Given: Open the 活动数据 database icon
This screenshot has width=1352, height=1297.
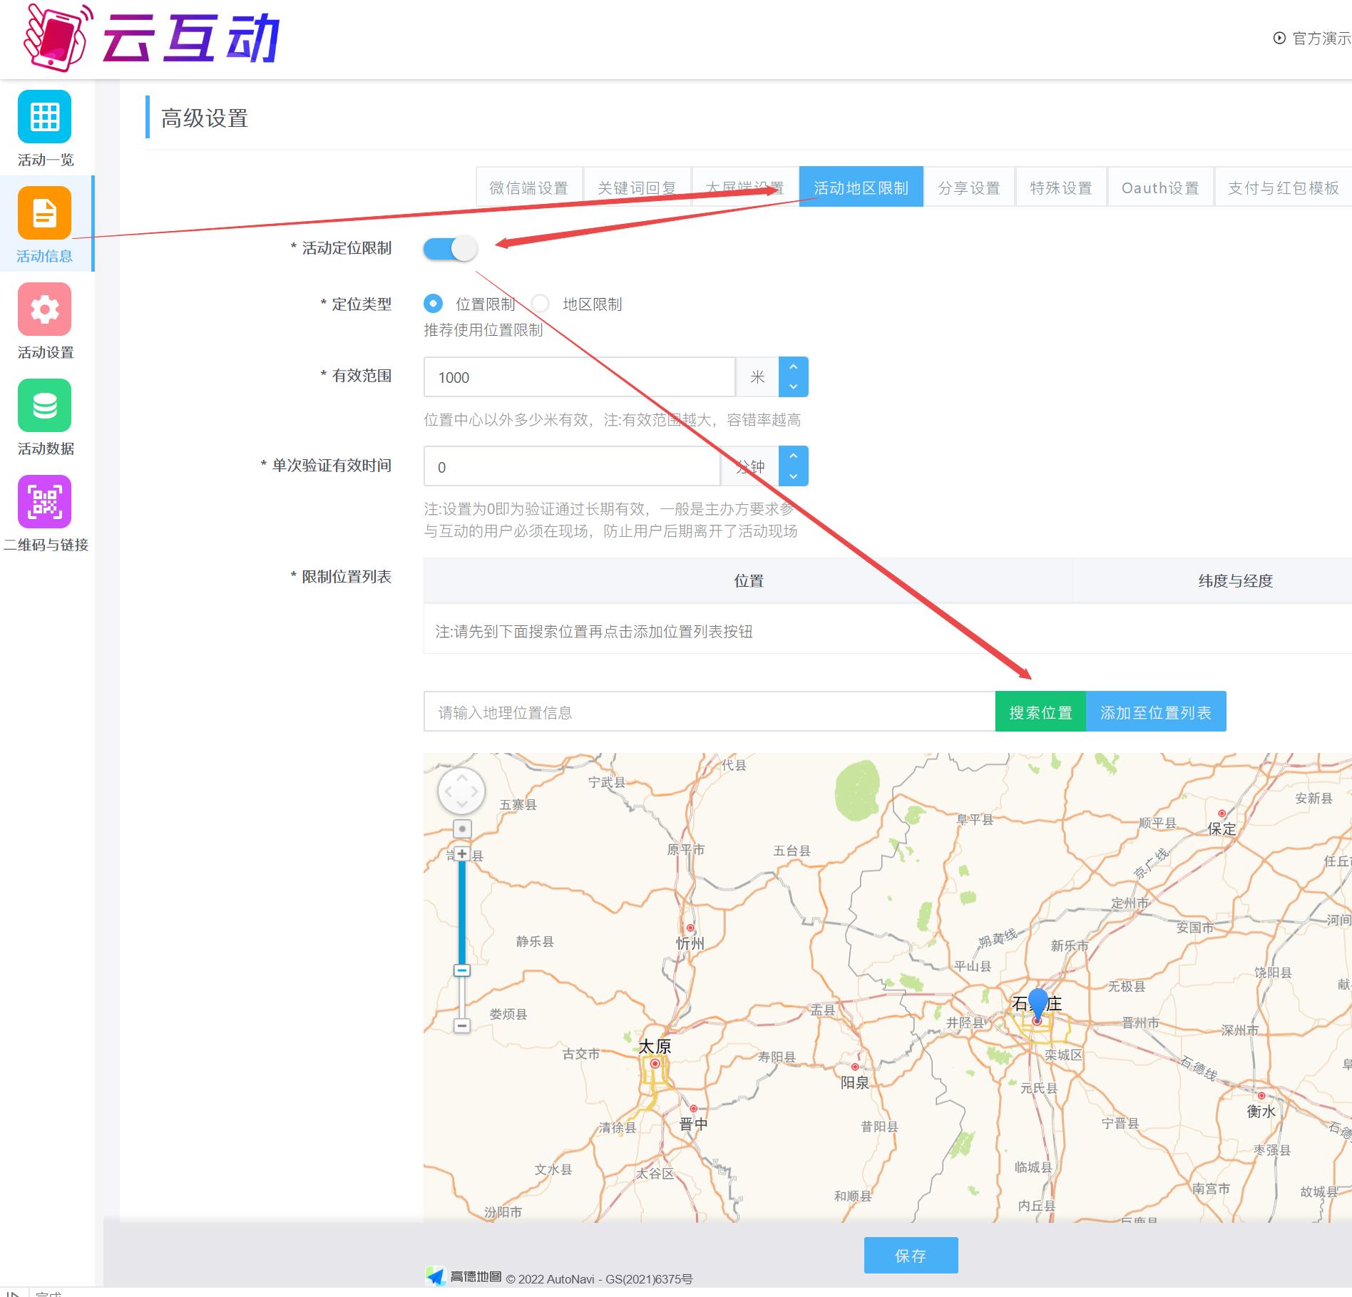Looking at the screenshot, I should [44, 405].
